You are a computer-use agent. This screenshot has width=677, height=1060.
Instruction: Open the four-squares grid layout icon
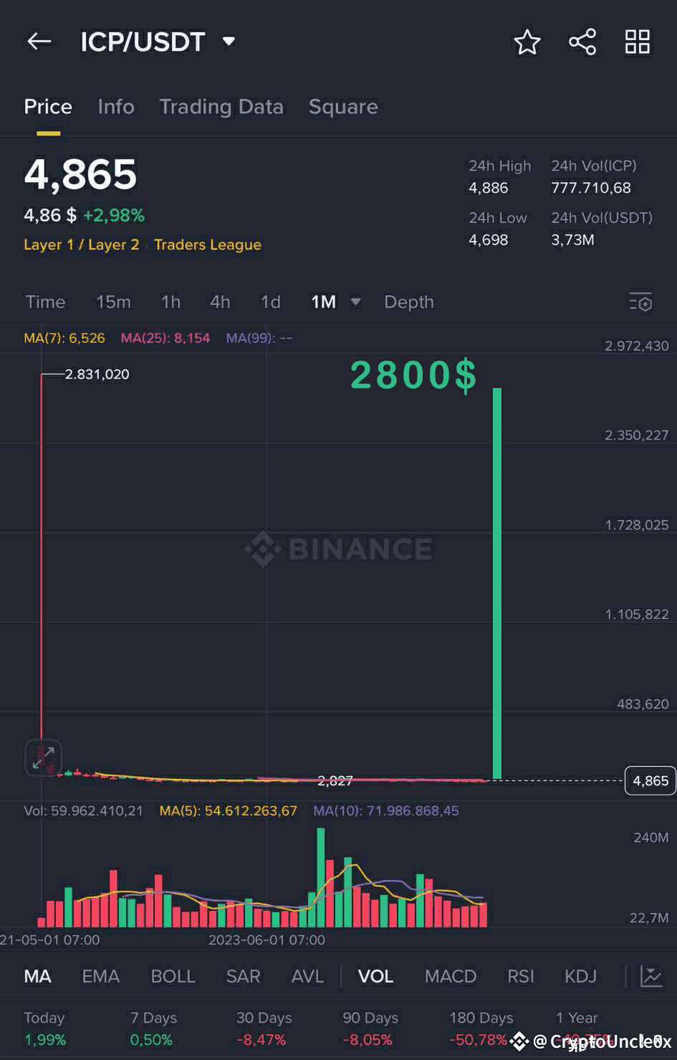[637, 42]
